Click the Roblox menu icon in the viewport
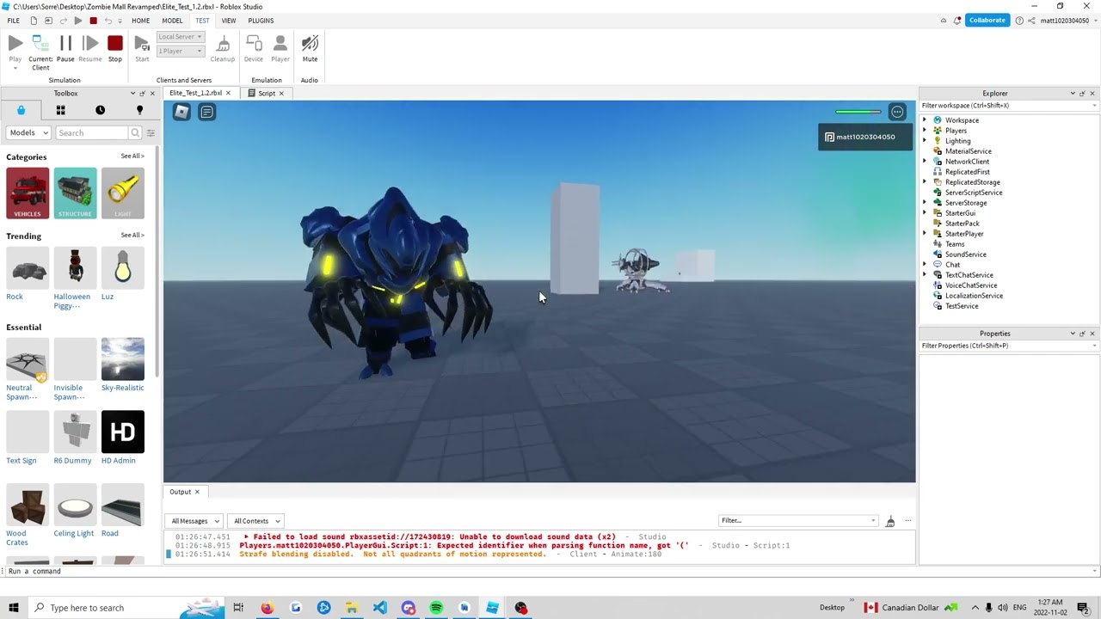The height and width of the screenshot is (619, 1101). coord(181,112)
